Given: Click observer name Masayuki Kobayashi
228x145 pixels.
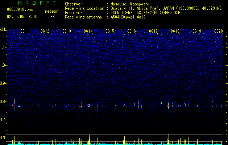Looking at the screenshot, I should 130,4.
